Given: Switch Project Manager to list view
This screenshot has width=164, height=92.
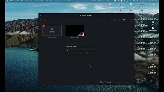Looking at the screenshot, I should (x=127, y=20).
